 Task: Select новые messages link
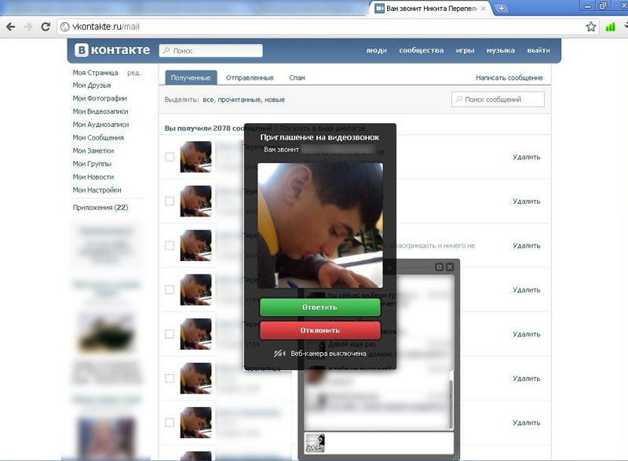tap(274, 100)
